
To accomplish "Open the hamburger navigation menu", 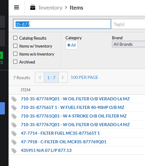I will pyautogui.click(x=16, y=7).
